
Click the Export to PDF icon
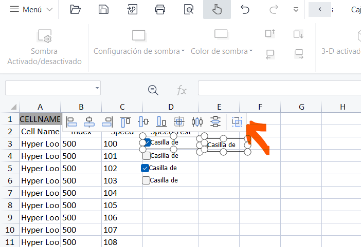tap(132, 10)
